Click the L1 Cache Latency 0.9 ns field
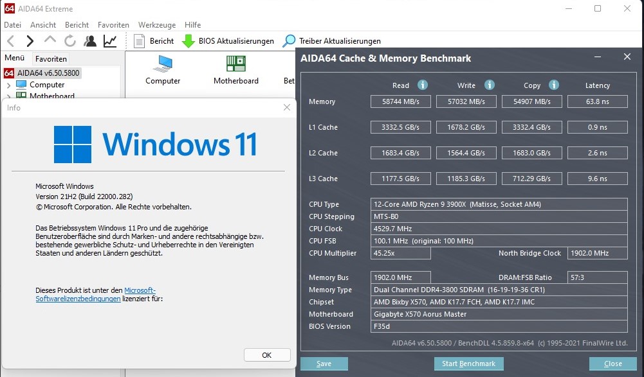 (598, 127)
